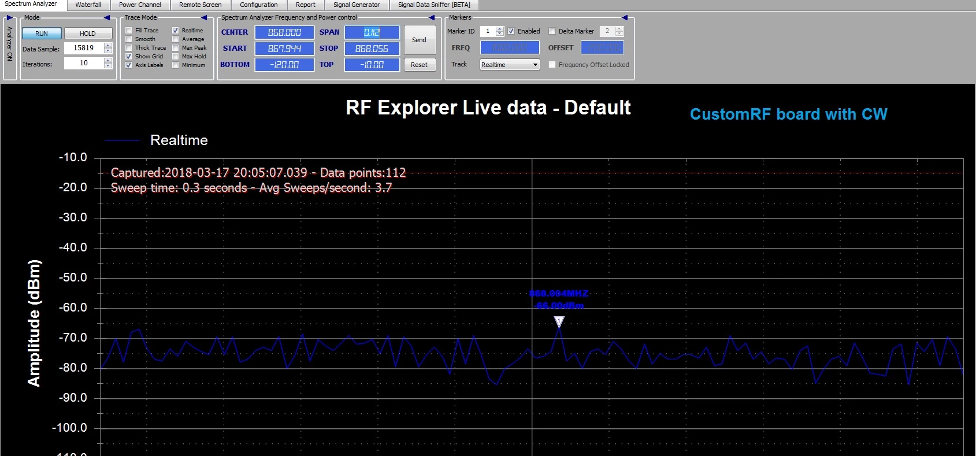The width and height of the screenshot is (976, 456).
Task: Uncheck the Show Grid checkbox
Action: pyautogui.click(x=129, y=57)
